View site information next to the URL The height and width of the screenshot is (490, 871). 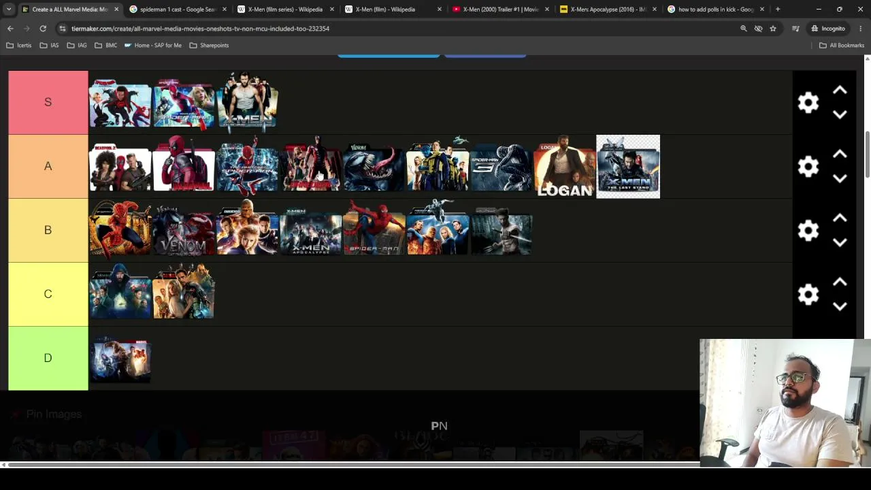point(63,29)
